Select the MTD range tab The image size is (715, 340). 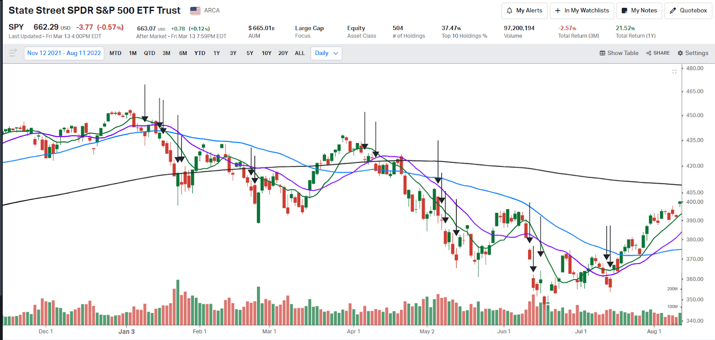tap(115, 53)
